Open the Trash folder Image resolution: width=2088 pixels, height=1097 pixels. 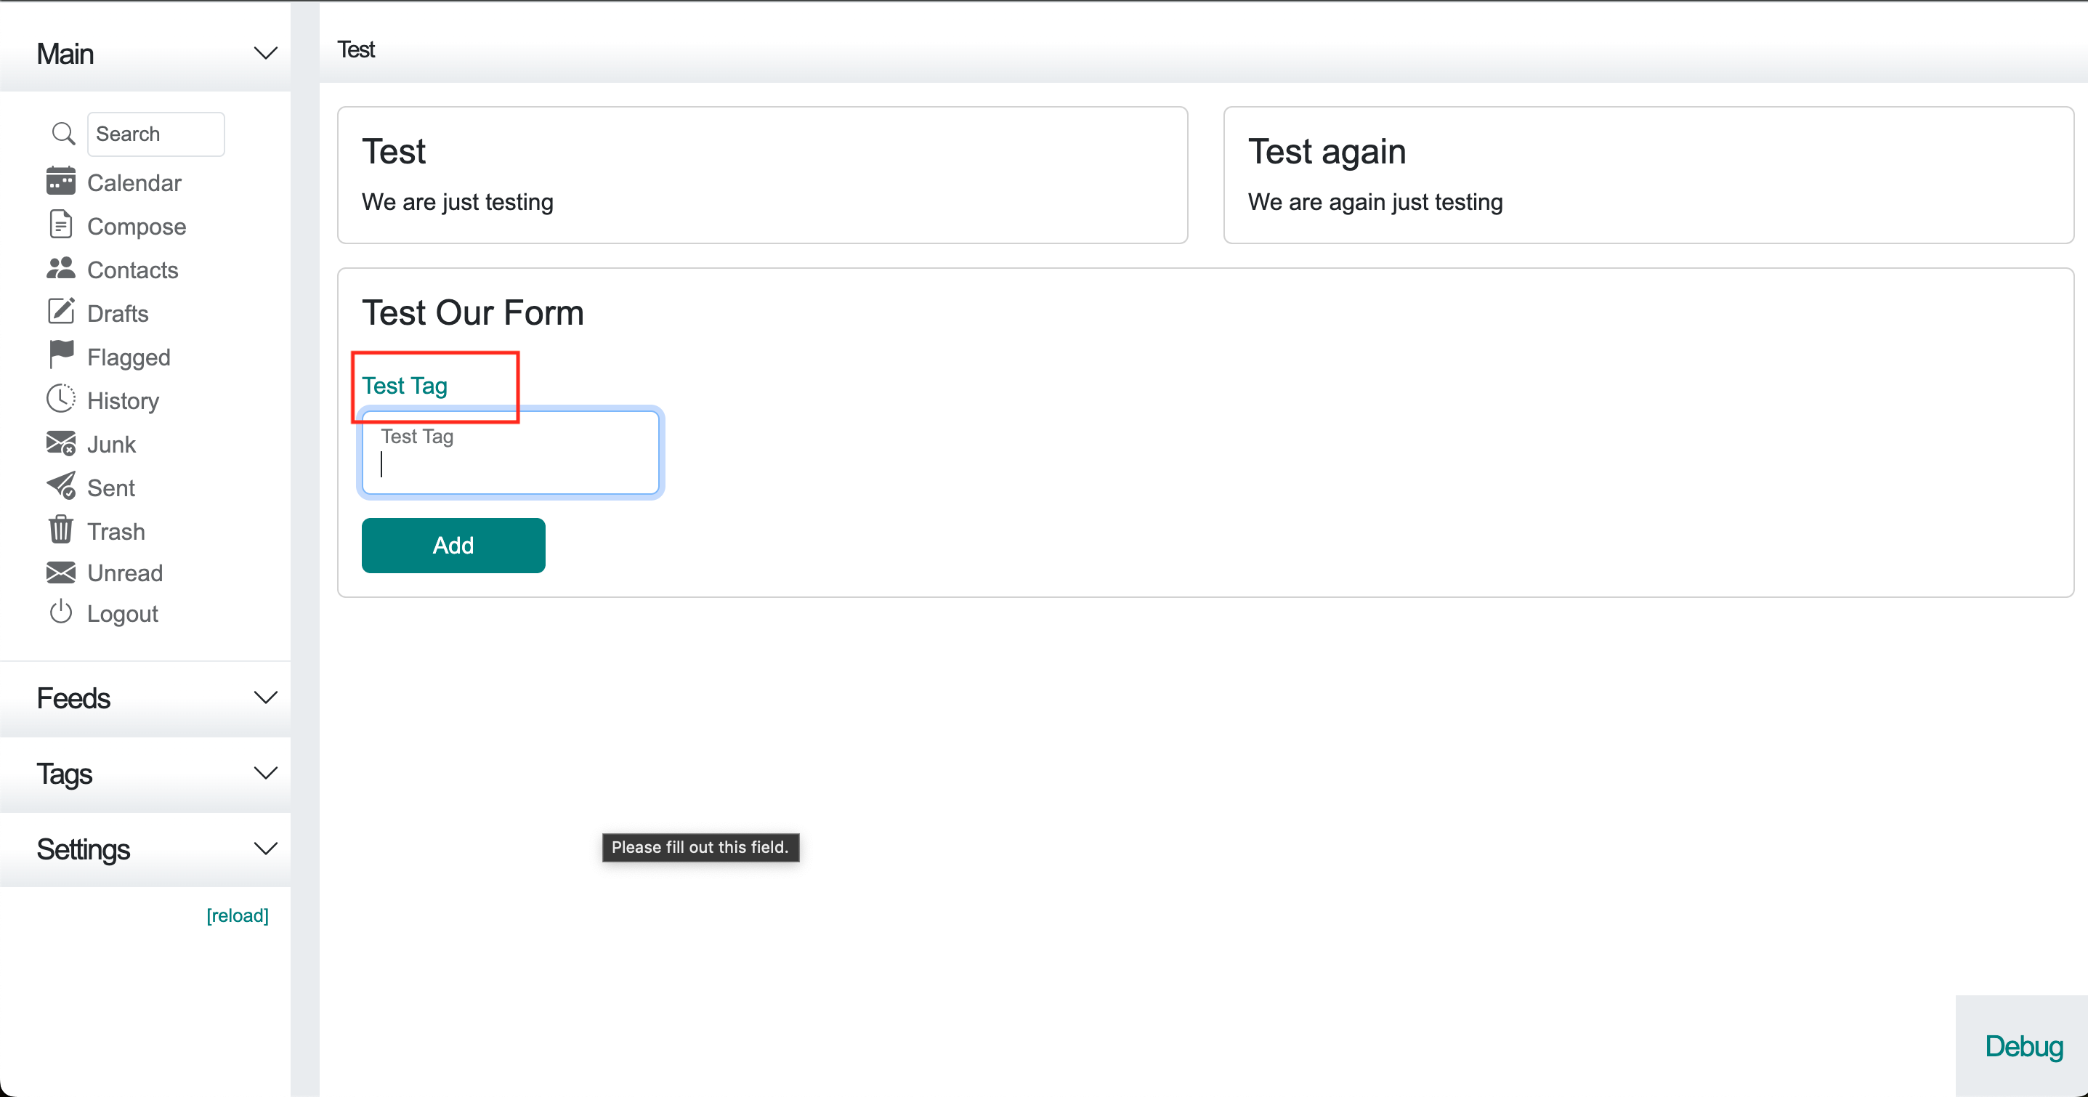point(117,532)
